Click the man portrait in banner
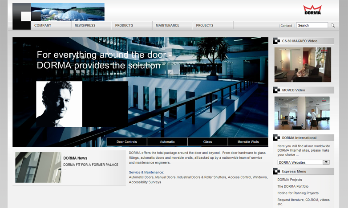348x208 pixels. (59, 104)
